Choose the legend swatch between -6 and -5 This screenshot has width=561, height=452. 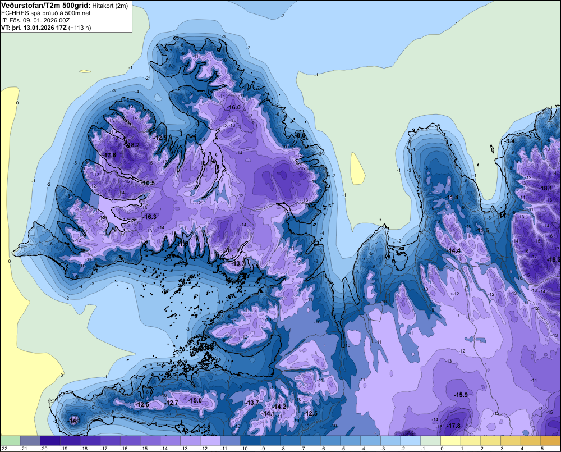pos(330,441)
